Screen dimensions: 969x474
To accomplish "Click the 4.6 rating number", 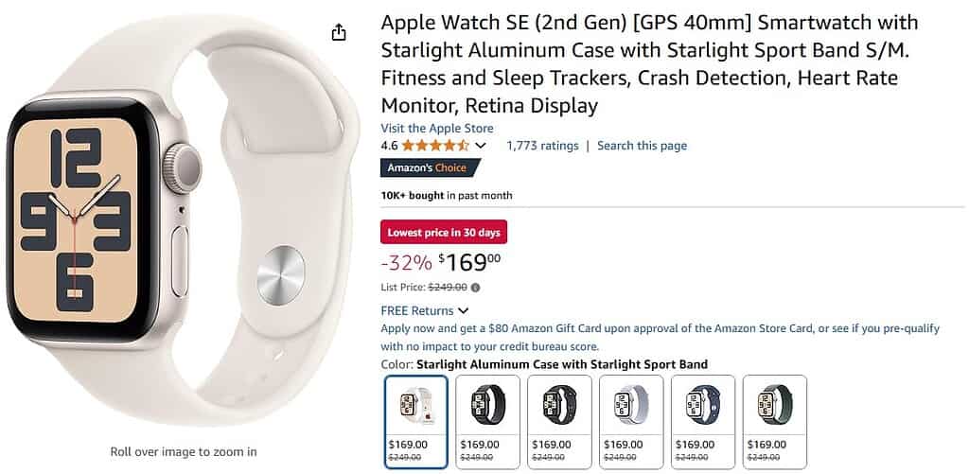I will point(389,146).
